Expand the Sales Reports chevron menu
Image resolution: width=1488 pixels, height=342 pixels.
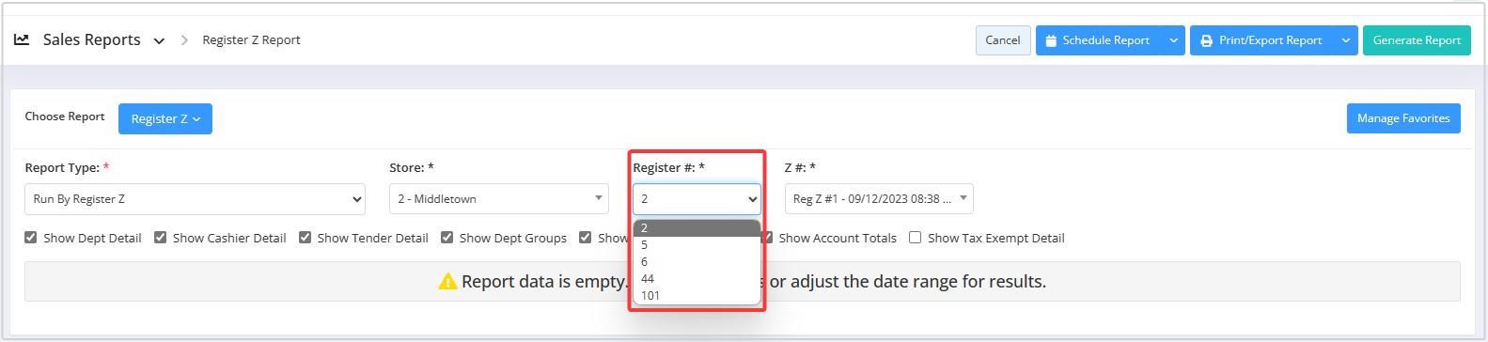point(159,40)
